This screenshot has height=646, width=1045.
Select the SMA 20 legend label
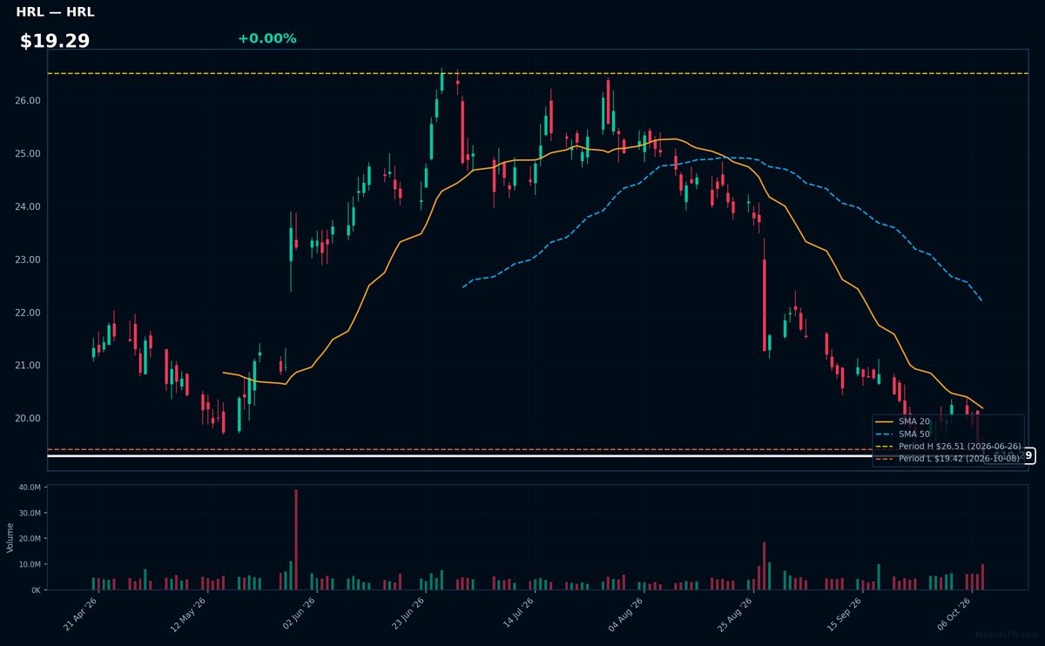coord(914,421)
